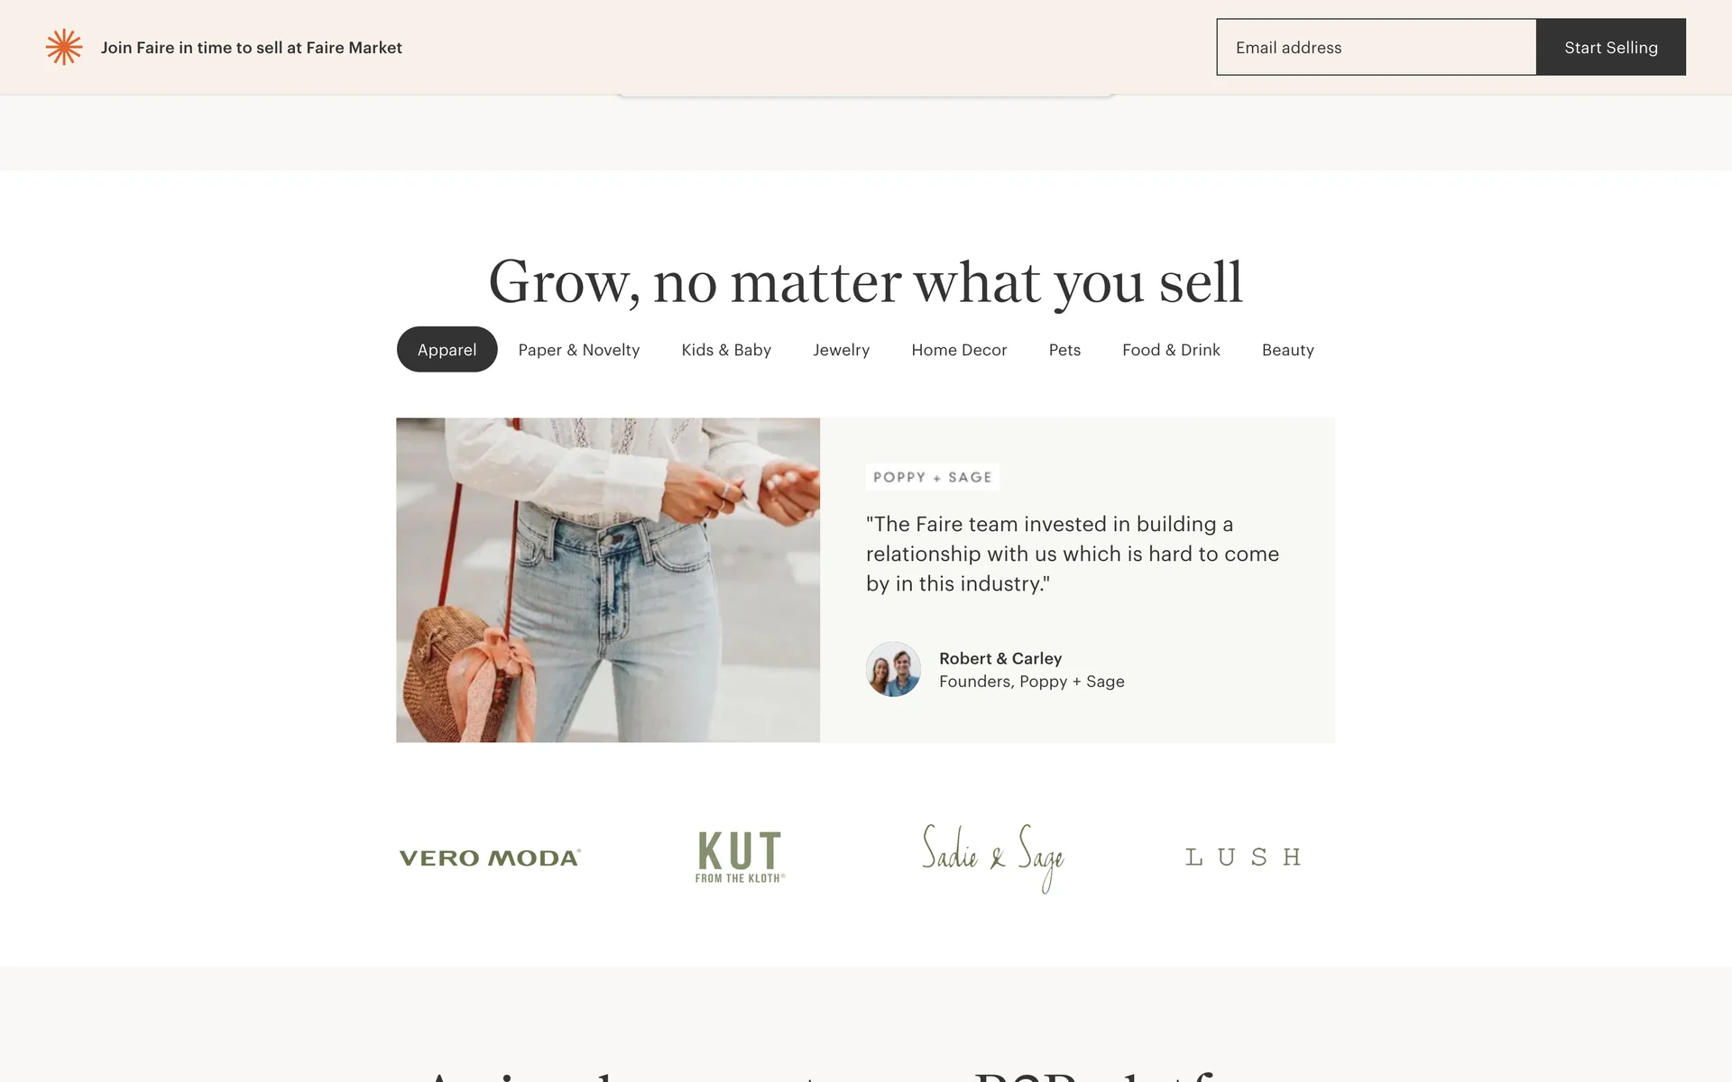
Task: Click the Robert & Carley founder name
Action: click(x=1000, y=658)
